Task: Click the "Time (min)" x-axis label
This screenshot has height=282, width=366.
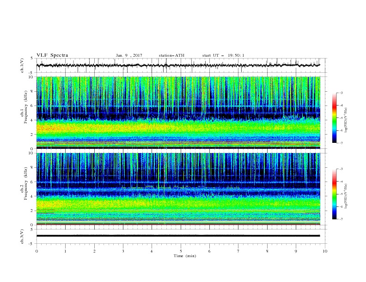Action: 185,256
